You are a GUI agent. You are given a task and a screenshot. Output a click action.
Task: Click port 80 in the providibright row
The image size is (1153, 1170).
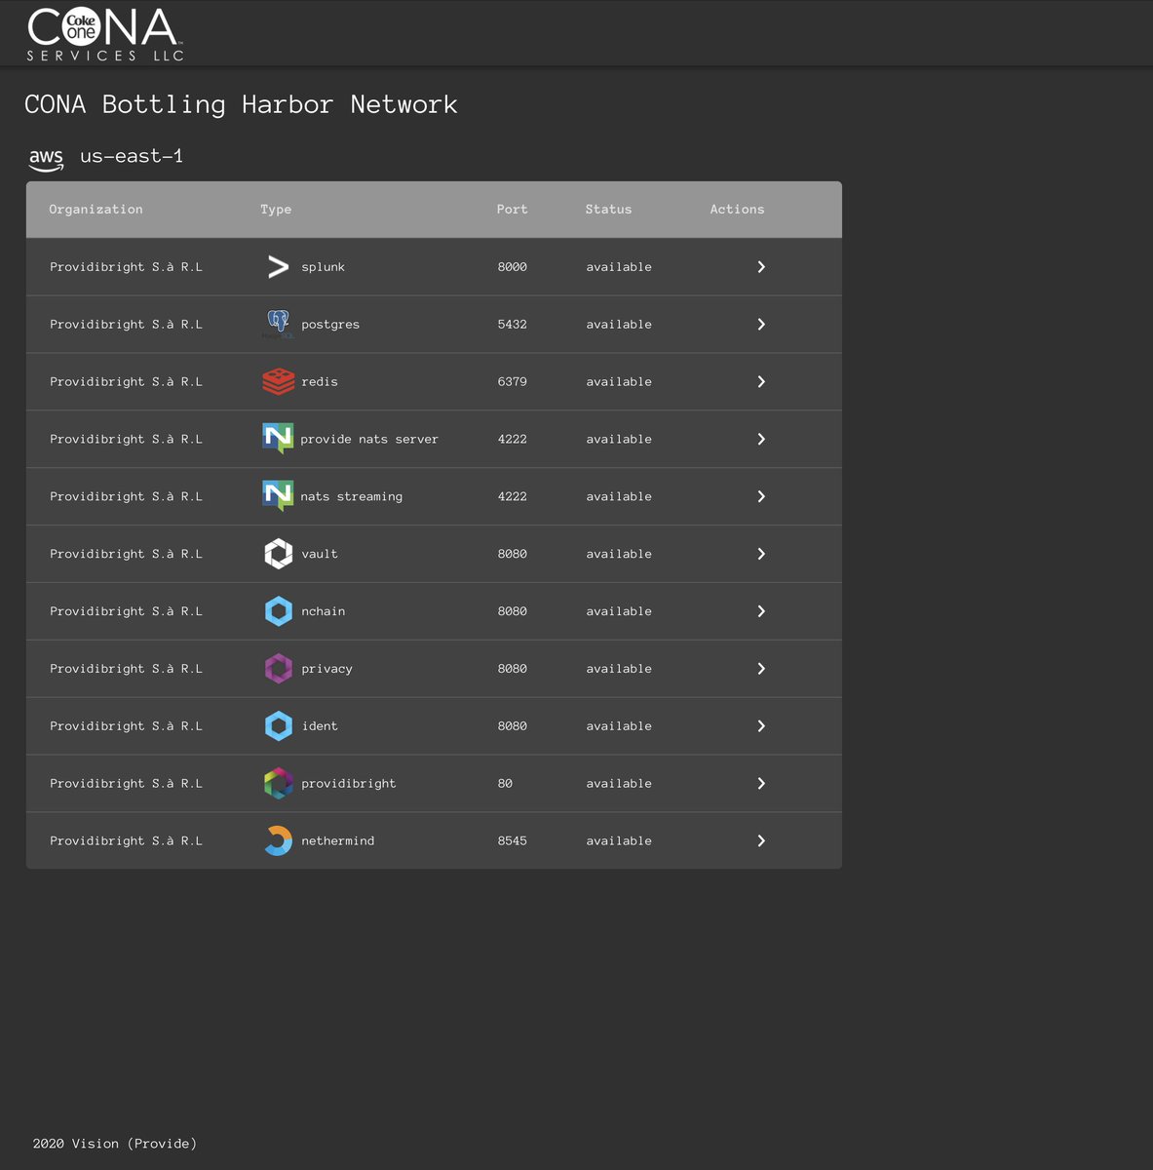(x=505, y=784)
